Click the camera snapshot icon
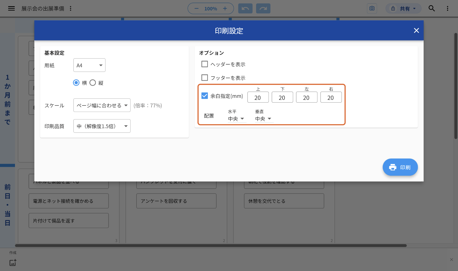 pos(372,8)
